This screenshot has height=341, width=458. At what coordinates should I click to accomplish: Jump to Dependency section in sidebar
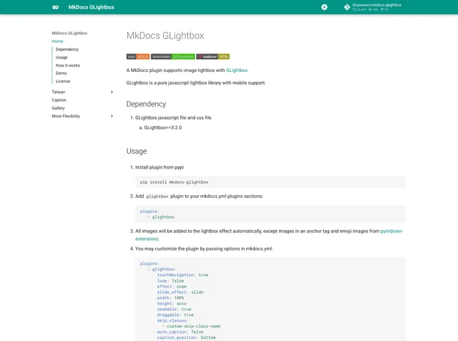click(x=67, y=49)
